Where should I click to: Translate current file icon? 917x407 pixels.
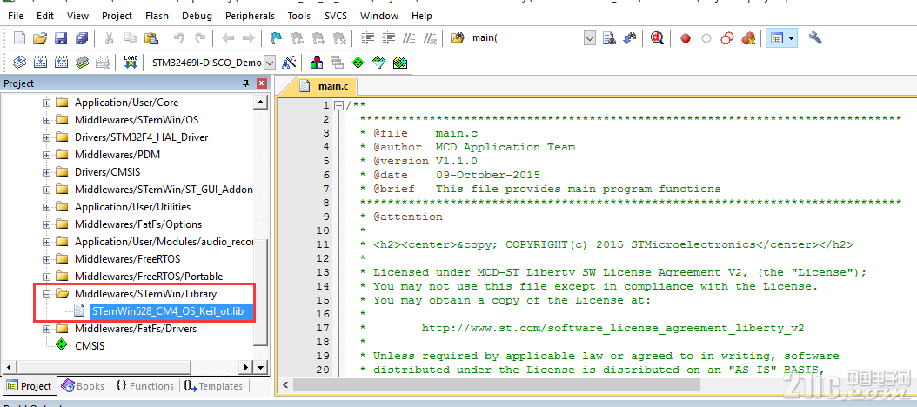[x=20, y=62]
